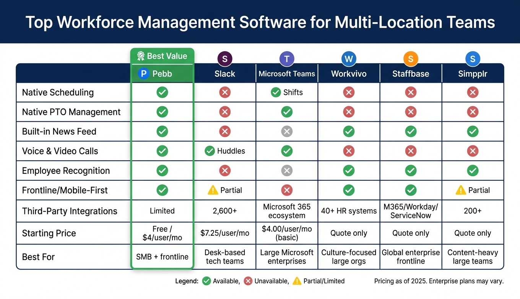Click the Starting Price row label

(x=49, y=233)
